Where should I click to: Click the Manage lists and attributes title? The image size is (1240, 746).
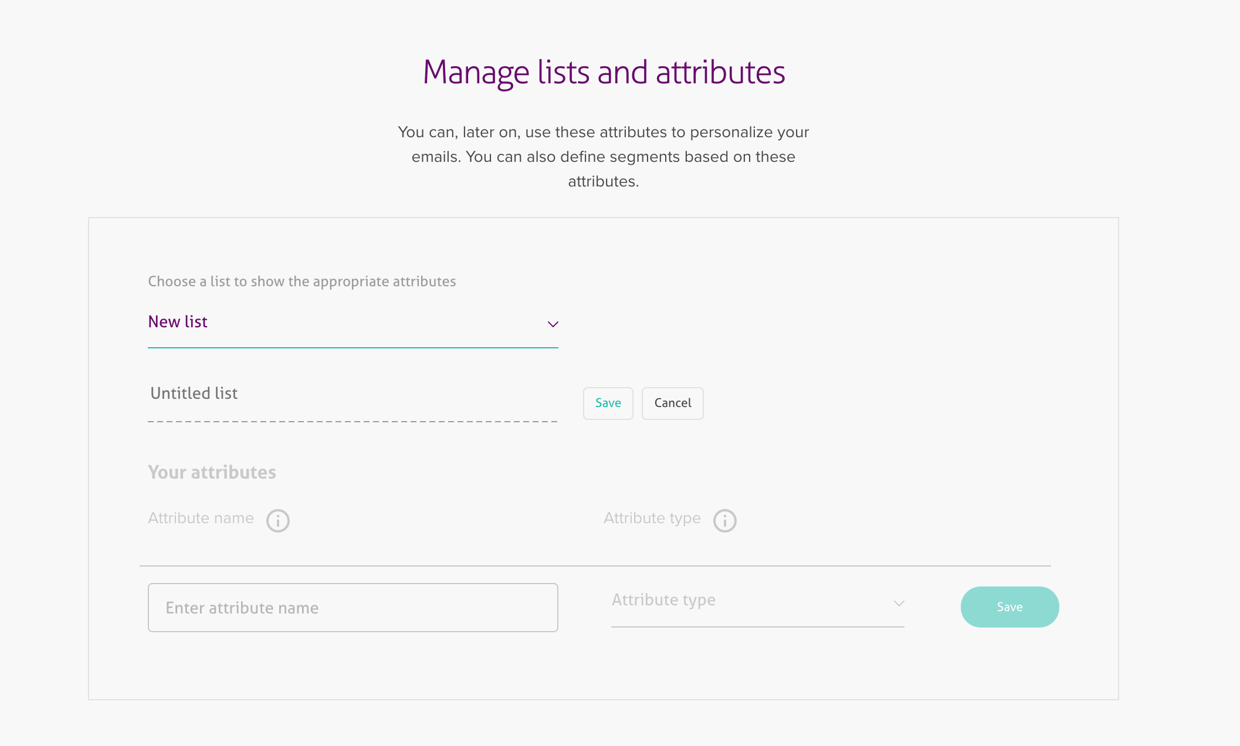(604, 73)
